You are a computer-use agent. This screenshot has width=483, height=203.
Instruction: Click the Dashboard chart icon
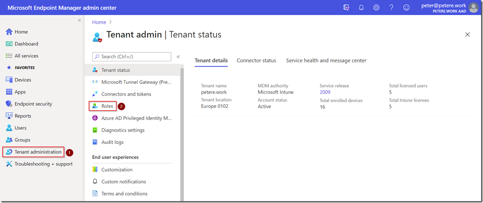click(x=9, y=44)
